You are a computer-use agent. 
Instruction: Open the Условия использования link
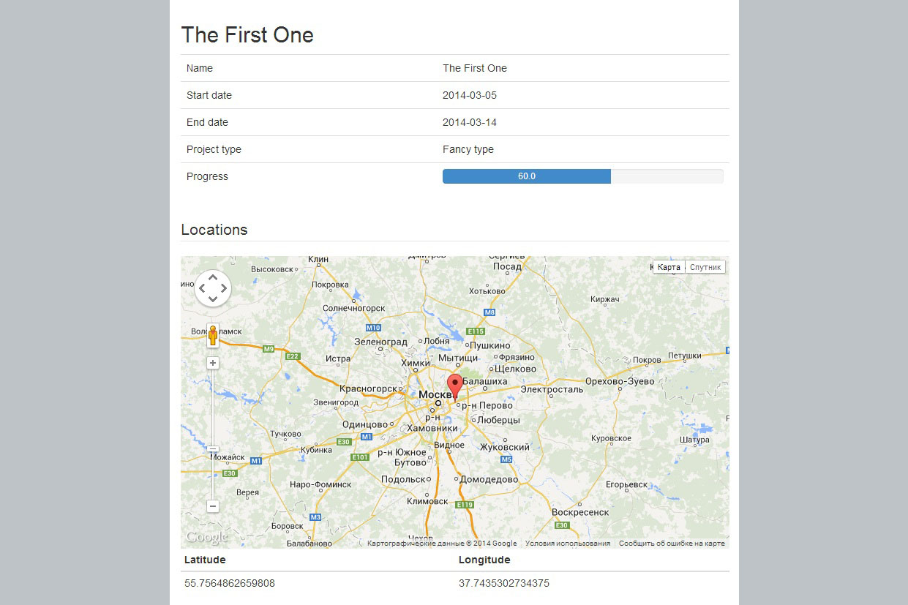[568, 544]
